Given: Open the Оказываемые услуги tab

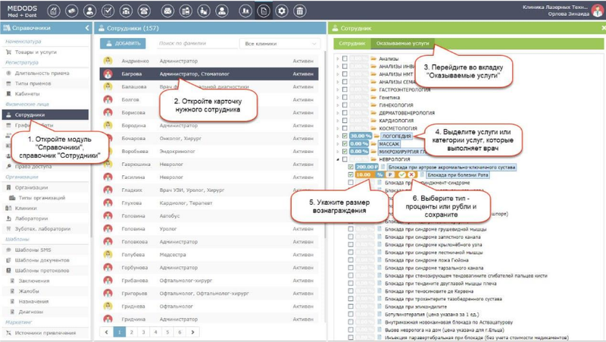Looking at the screenshot, I should 402,44.
